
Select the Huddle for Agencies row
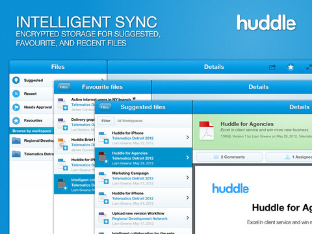(144, 157)
